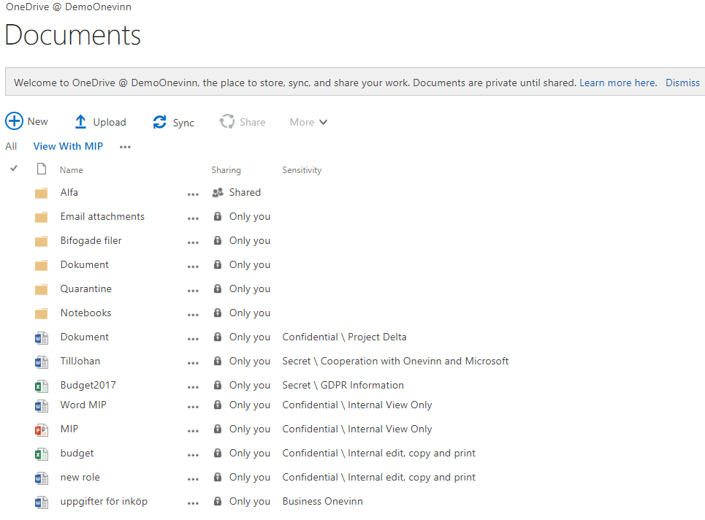The image size is (705, 520).
Task: Switch to the All view
Action: (x=11, y=146)
